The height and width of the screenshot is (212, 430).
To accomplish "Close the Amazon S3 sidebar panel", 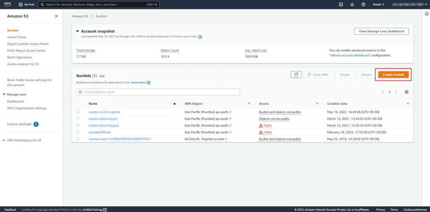I will (56, 16).
